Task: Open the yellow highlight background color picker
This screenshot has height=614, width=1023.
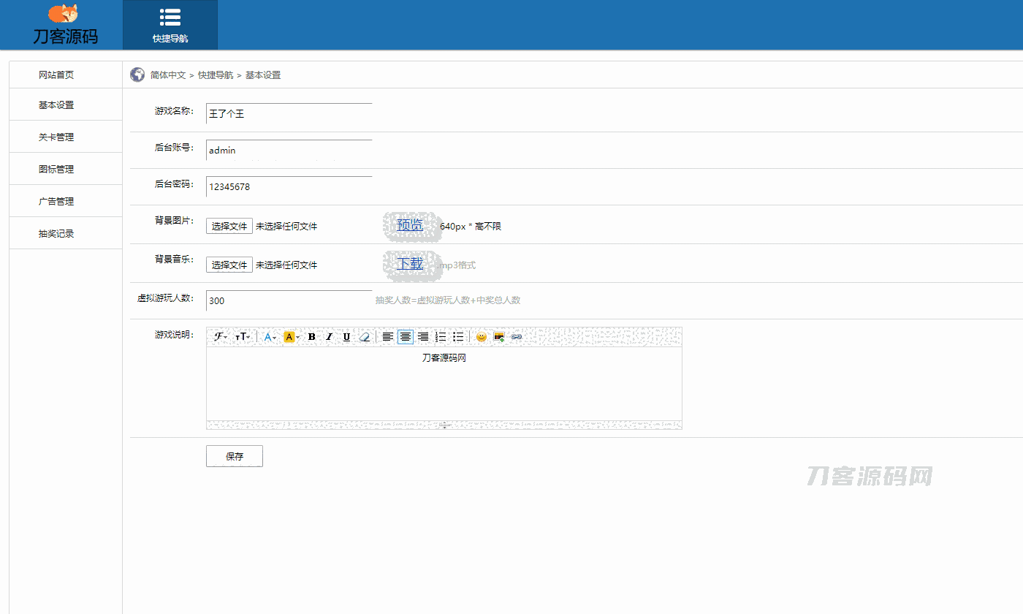Action: [291, 337]
